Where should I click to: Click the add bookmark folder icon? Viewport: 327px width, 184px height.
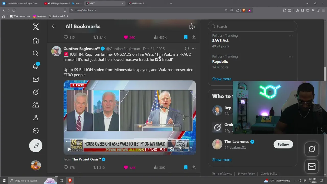[x=192, y=26]
